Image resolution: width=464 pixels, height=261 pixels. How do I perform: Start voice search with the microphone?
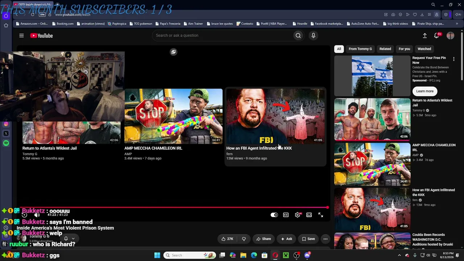[x=314, y=36]
